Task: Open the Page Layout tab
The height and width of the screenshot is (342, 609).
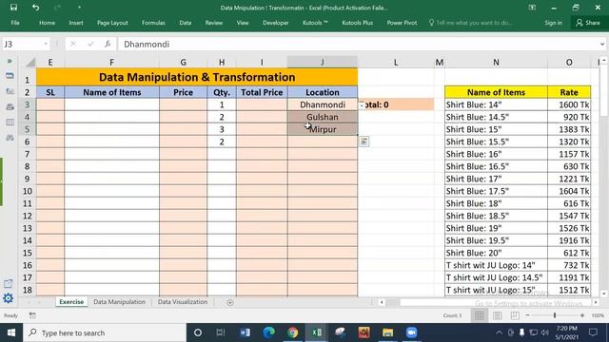Action: [x=112, y=23]
